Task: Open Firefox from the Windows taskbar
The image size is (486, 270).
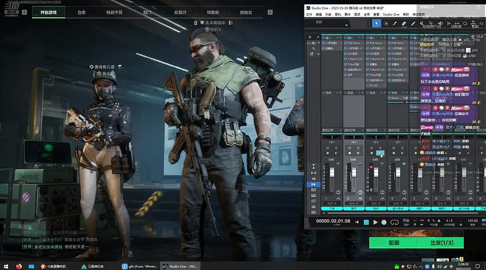Action: pyautogui.click(x=19, y=266)
